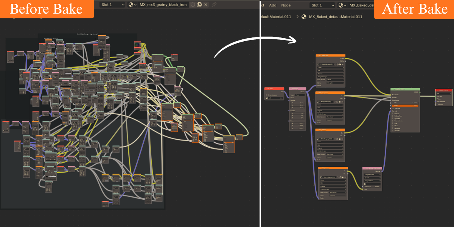Viewport: 454px width, 227px height.
Task: Toggle the pin icon in Before Bake header
Action: tap(214, 5)
